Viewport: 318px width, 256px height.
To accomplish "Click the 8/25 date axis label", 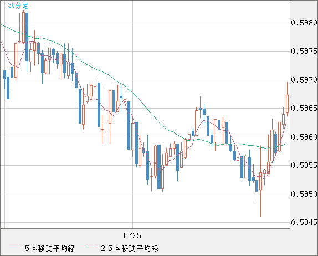I will coord(132,235).
